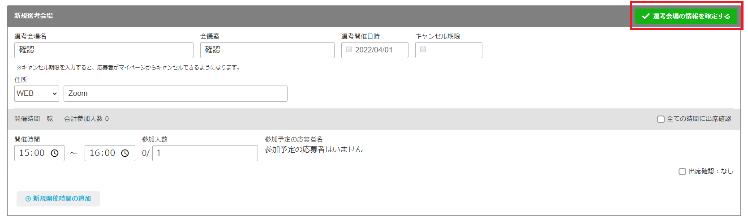Viewport: 748px width, 223px height.
Task: Click the 参加人数 capacity input box
Action: pyautogui.click(x=205, y=153)
